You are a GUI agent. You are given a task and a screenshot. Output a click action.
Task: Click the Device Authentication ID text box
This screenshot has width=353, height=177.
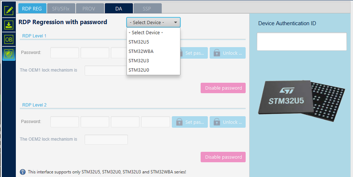click(302, 41)
